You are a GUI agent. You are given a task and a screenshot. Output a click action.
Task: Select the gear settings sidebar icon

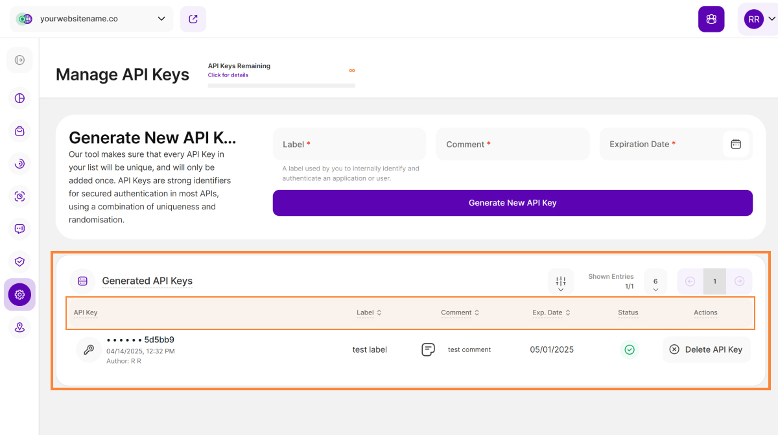[19, 294]
